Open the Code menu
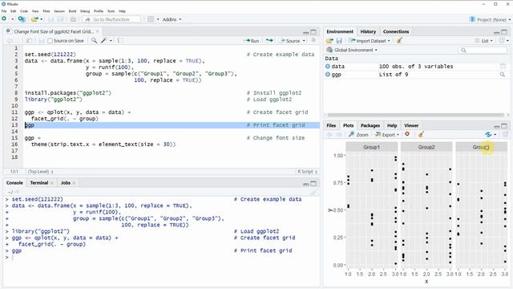Image resolution: width=513 pixels, height=289 pixels. click(x=24, y=11)
